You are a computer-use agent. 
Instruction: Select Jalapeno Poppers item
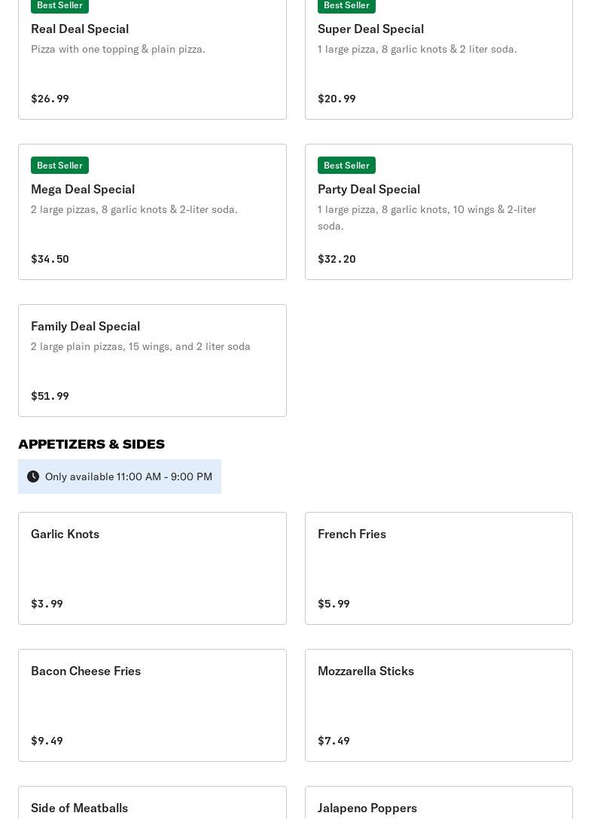(439, 802)
